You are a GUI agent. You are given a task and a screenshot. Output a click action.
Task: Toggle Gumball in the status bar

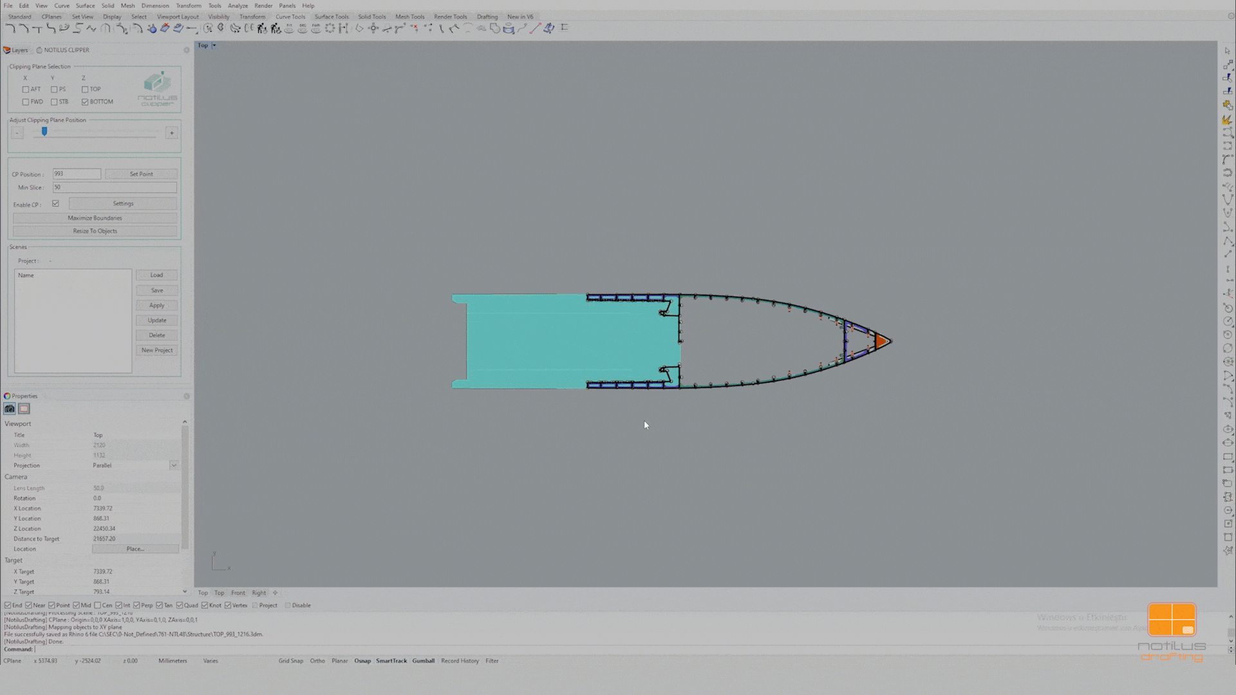(x=424, y=661)
